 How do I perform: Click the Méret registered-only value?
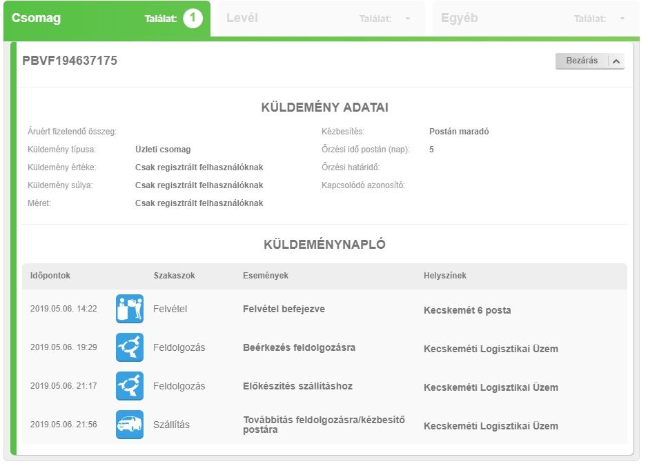click(x=199, y=203)
